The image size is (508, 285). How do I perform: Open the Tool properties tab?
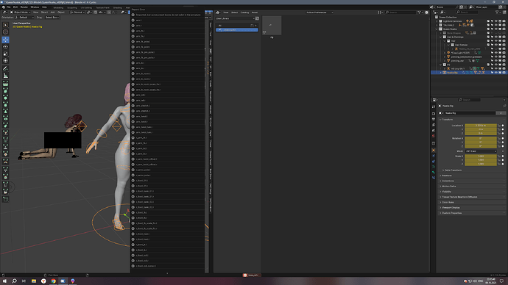coord(434,107)
